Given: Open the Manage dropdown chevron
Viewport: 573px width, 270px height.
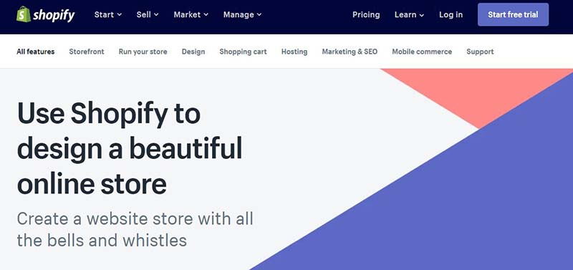Looking at the screenshot, I should click(259, 15).
